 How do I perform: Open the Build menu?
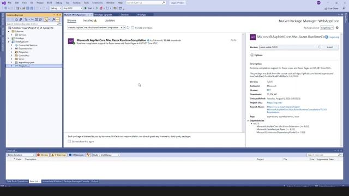click(50, 3)
